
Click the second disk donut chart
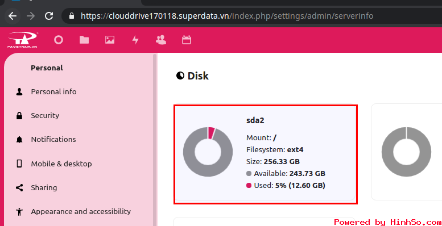pyautogui.click(x=407, y=152)
